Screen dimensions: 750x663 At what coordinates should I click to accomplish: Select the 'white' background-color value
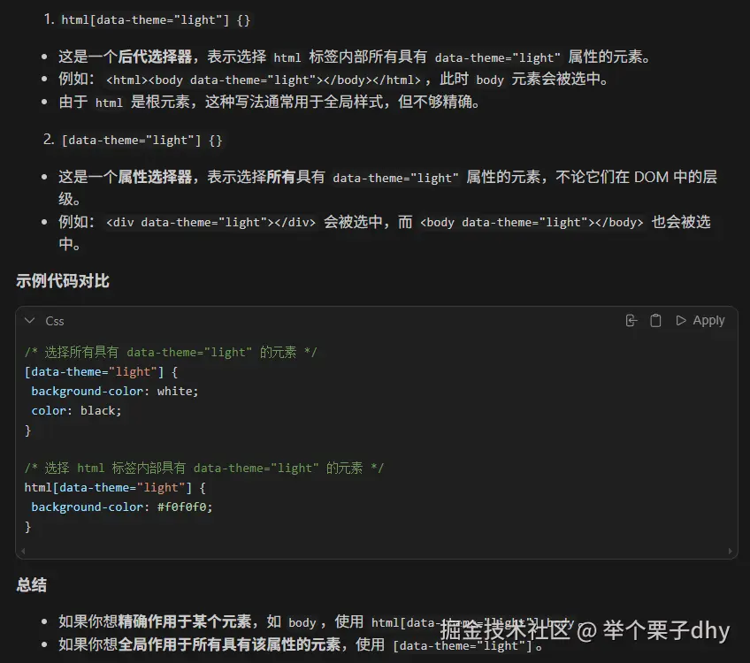click(176, 391)
